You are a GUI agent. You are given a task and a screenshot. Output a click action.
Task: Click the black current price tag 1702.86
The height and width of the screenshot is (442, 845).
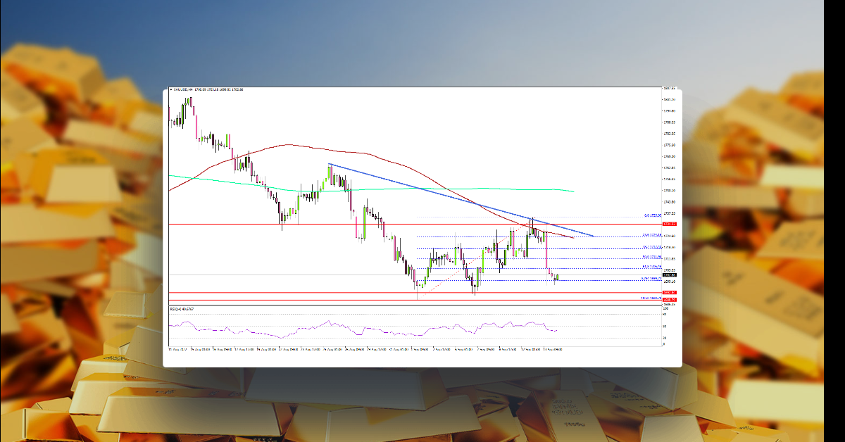(x=669, y=274)
